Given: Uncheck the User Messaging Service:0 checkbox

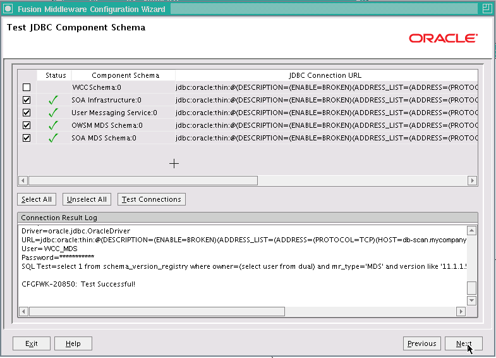Looking at the screenshot, I should 27,113.
